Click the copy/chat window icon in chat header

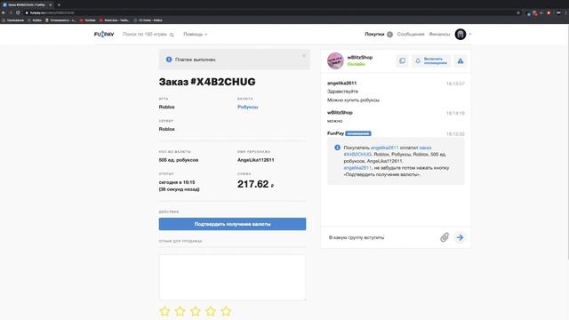pyautogui.click(x=402, y=61)
